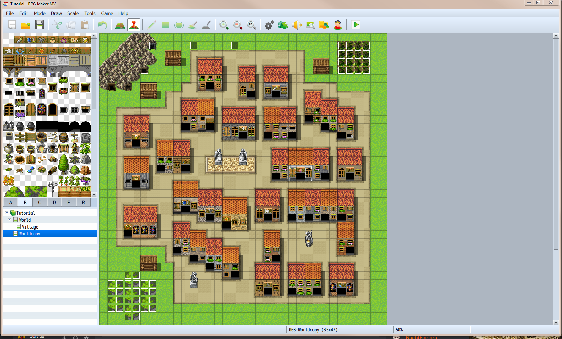Click the map view scroll-down arrow
The height and width of the screenshot is (339, 562).
tap(556, 322)
